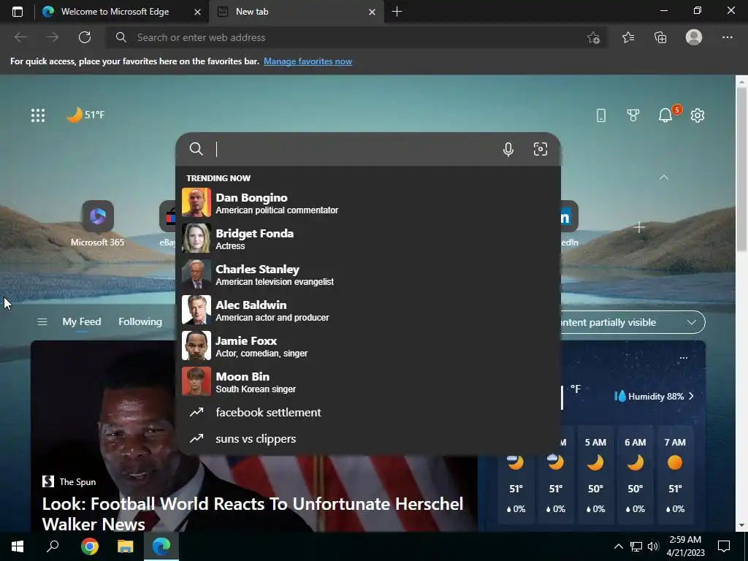Open The Spun publisher label
This screenshot has height=561, width=748.
click(69, 482)
